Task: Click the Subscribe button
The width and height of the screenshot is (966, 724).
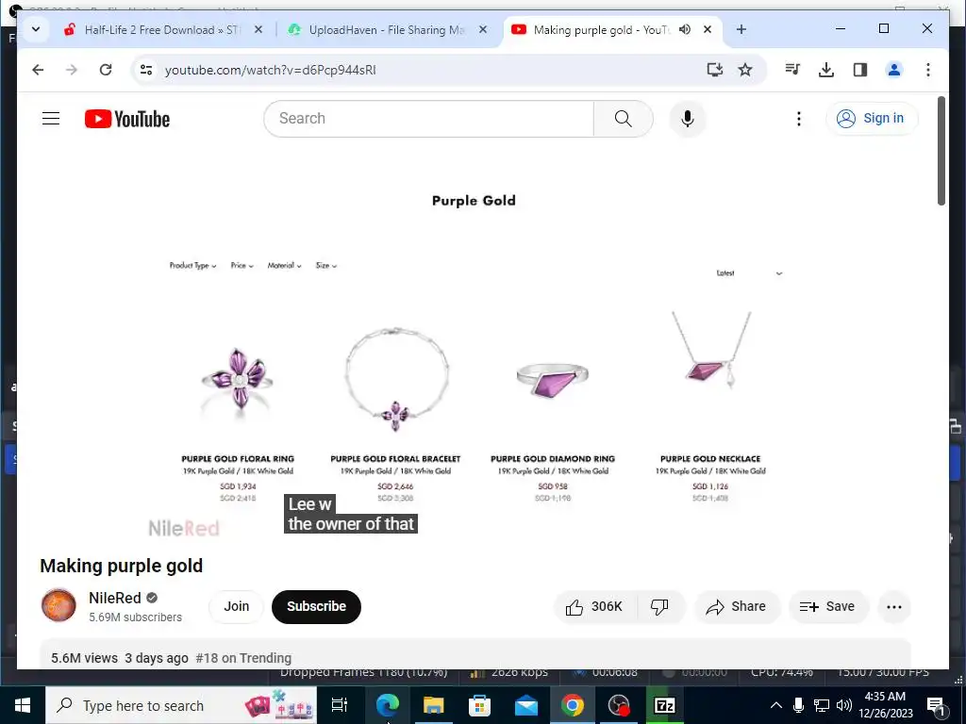Action: (316, 606)
